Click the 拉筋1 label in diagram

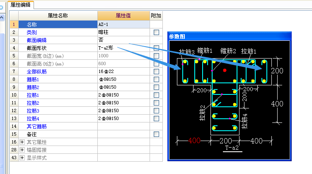249,51
